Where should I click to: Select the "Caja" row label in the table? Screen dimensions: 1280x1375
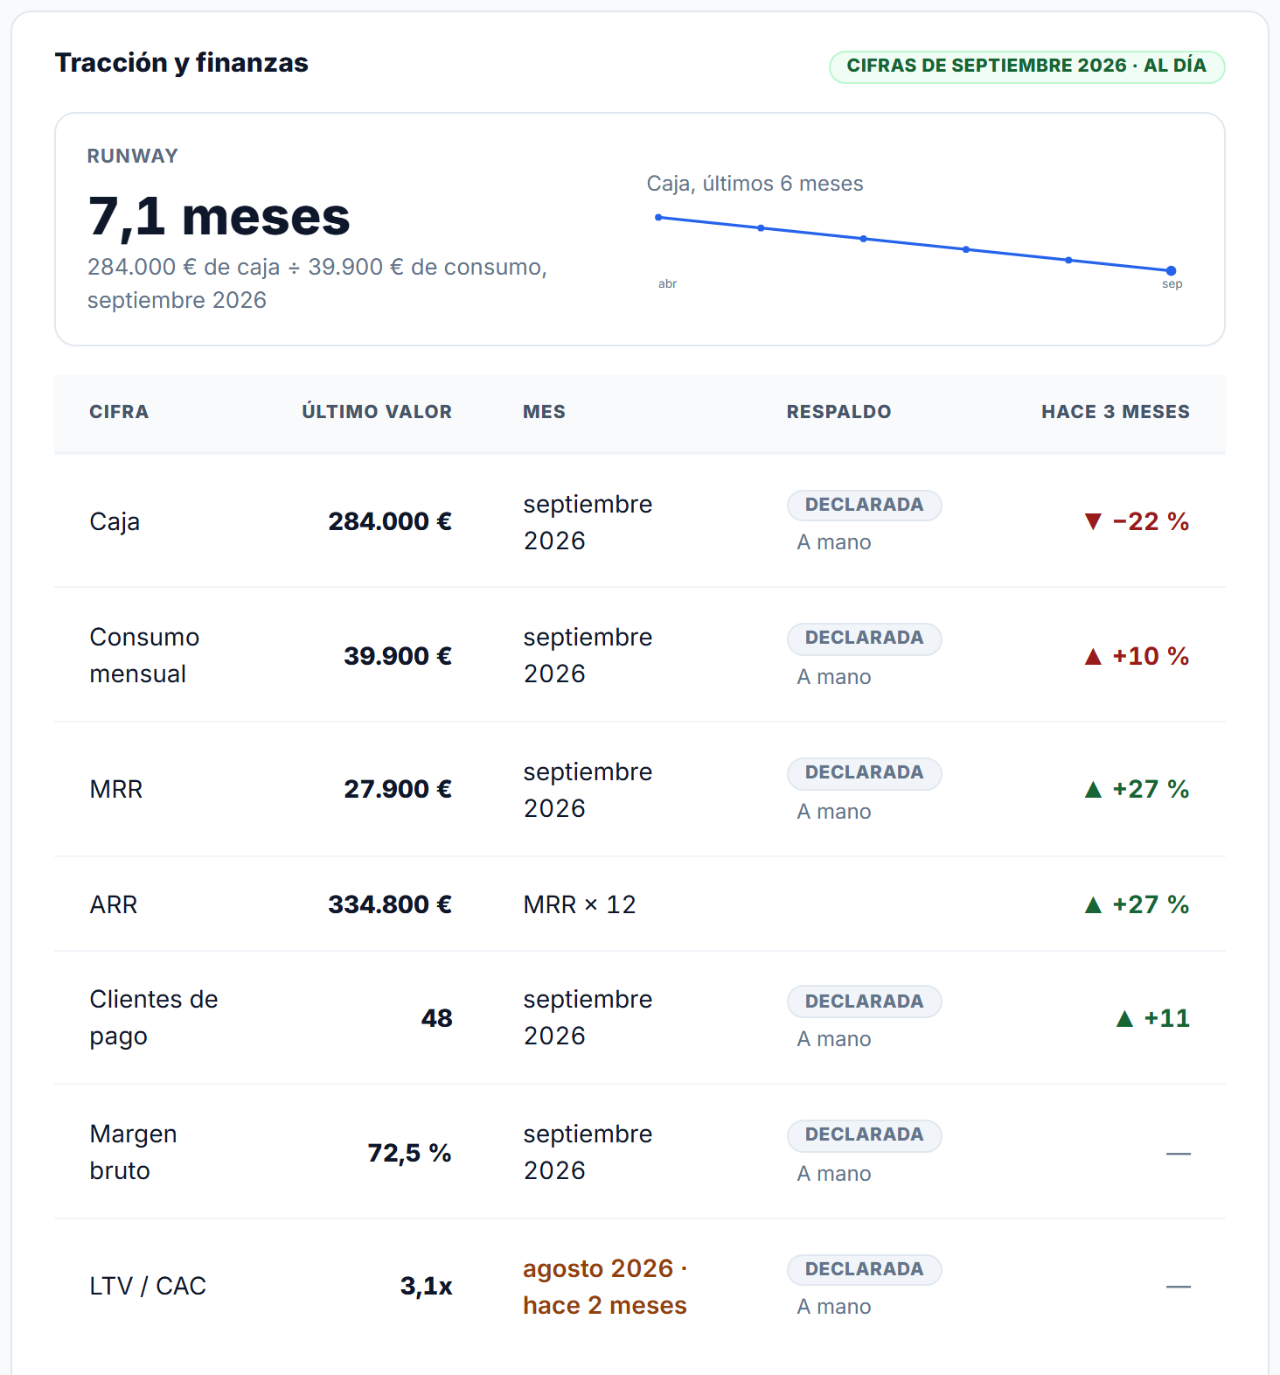point(115,522)
